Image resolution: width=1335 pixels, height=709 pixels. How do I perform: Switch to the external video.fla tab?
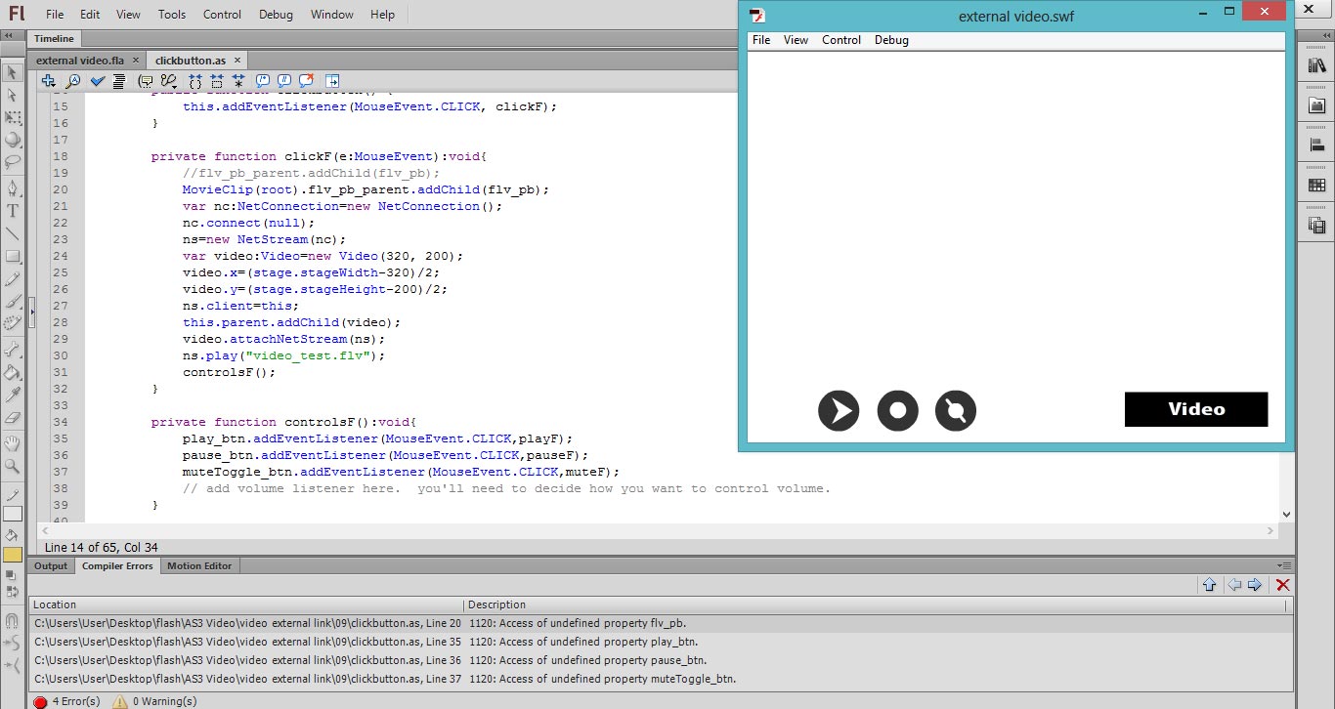[80, 60]
